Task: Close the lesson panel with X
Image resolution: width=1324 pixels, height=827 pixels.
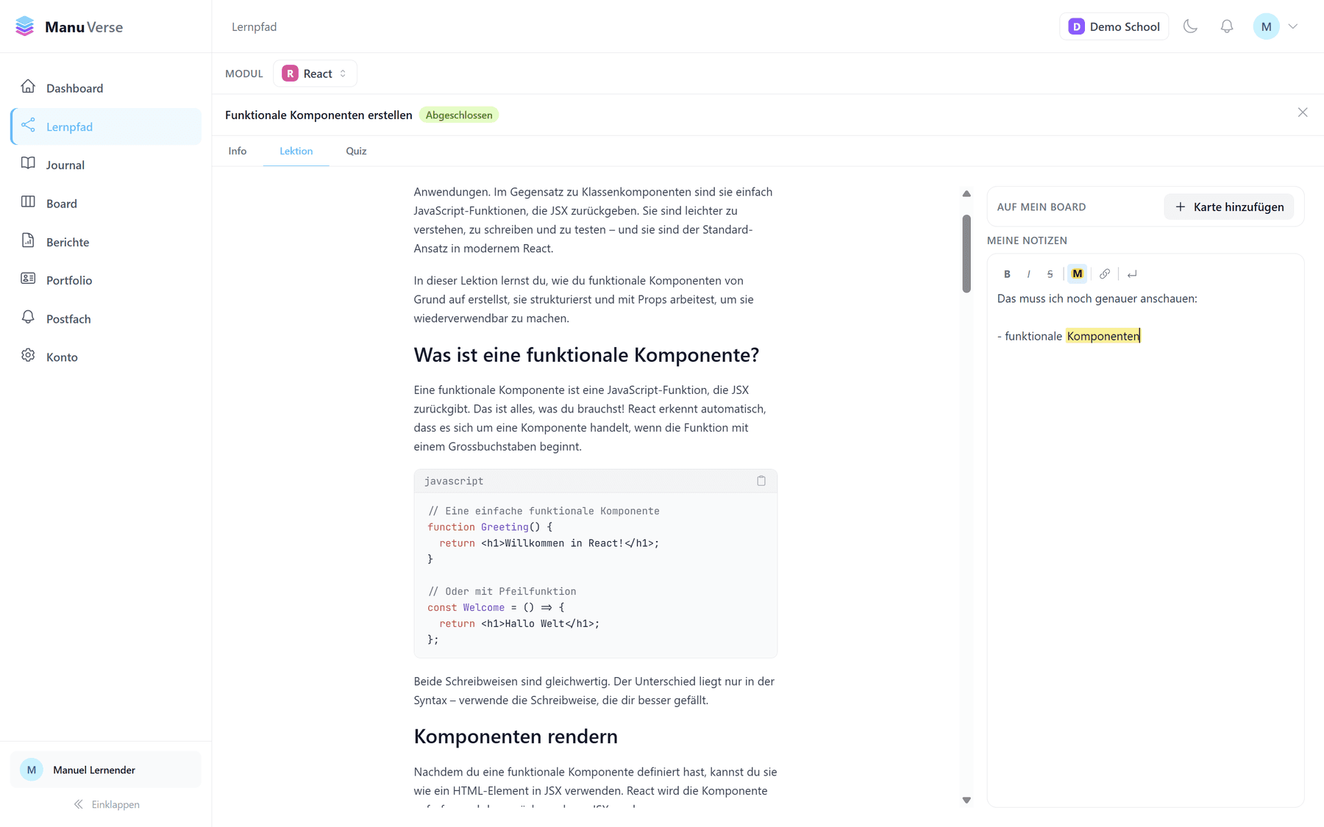Action: pos(1303,112)
